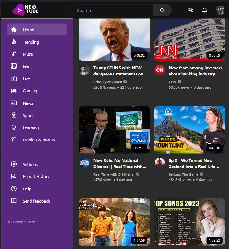Click Real Time with Bill Maher channel name
This screenshot has height=249, width=229.
point(114,174)
